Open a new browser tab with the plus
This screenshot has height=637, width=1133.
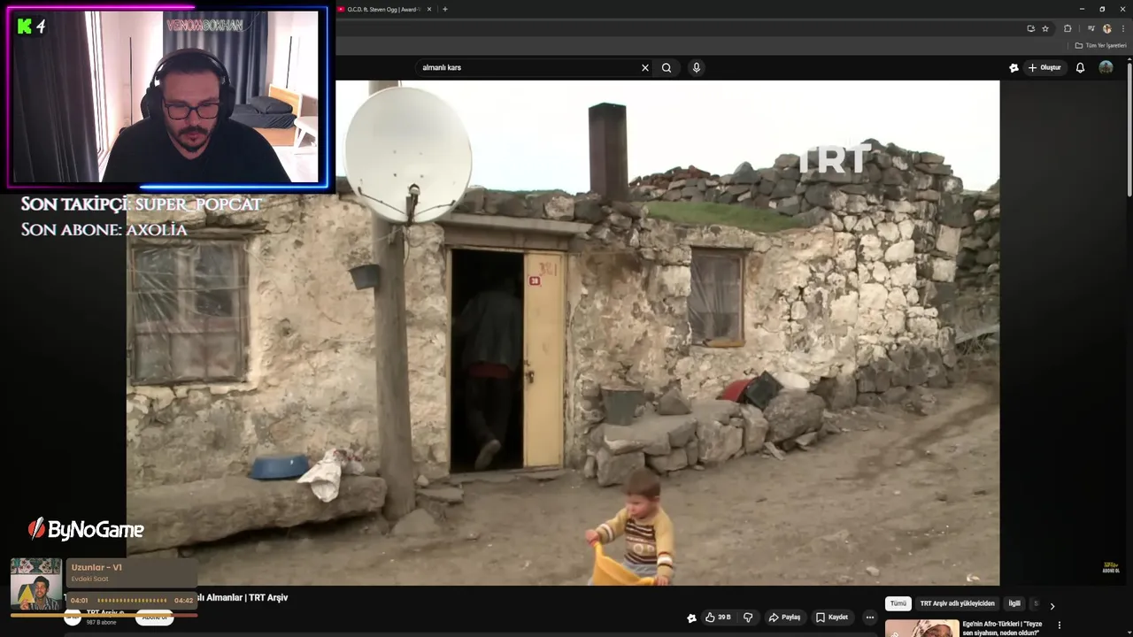click(x=445, y=9)
